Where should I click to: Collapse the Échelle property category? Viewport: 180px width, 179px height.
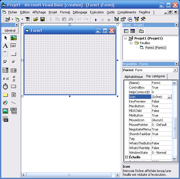[x=126, y=157]
